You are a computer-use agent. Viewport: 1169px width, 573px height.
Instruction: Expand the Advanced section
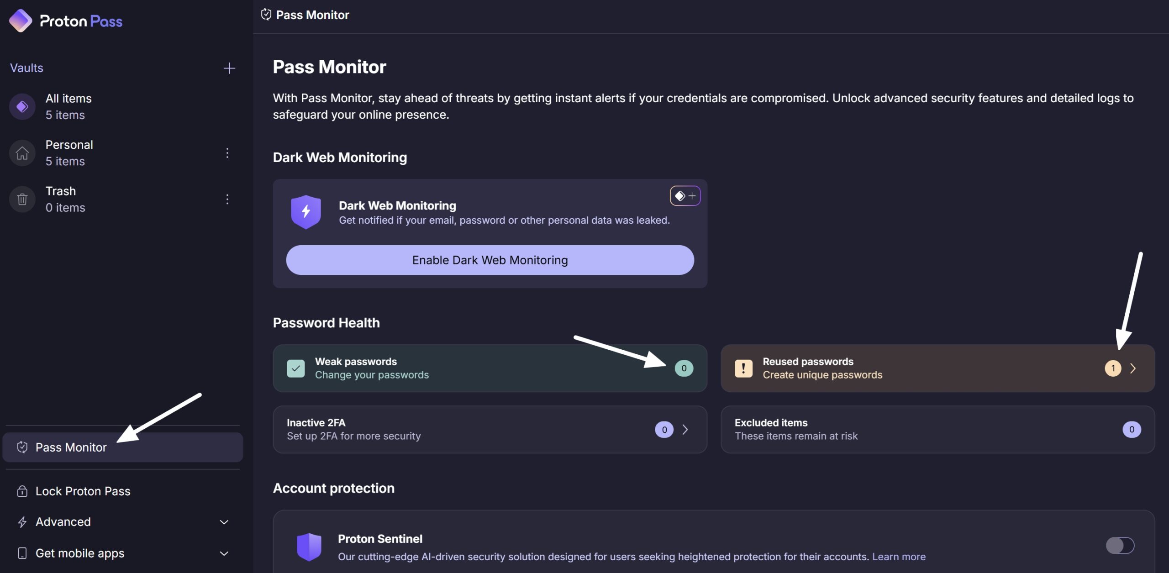pos(123,522)
